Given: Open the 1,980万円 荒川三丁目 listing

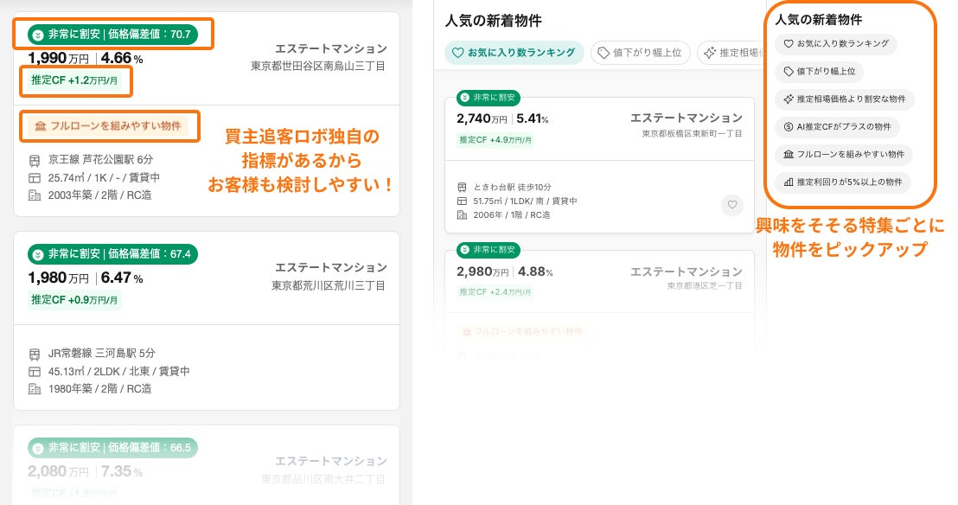Looking at the screenshot, I should pos(206,278).
